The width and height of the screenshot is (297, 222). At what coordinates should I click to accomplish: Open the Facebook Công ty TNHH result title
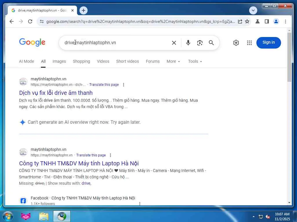point(83,198)
